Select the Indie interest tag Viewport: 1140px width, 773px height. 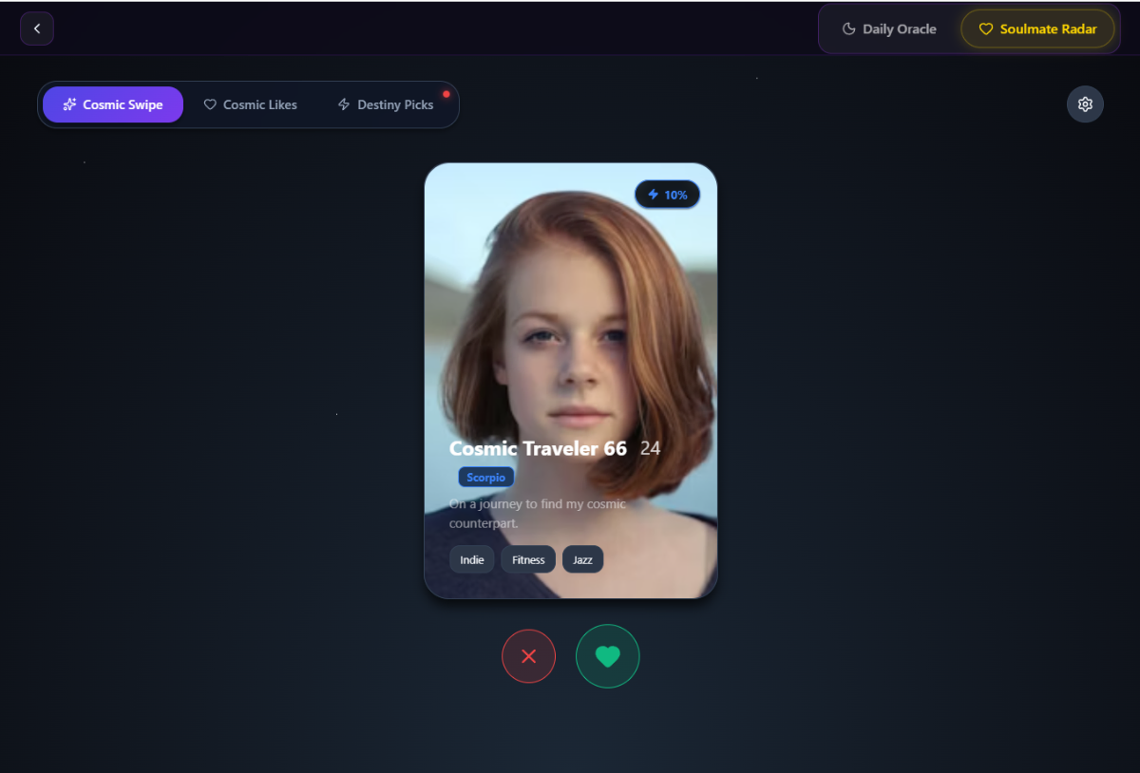coord(471,559)
